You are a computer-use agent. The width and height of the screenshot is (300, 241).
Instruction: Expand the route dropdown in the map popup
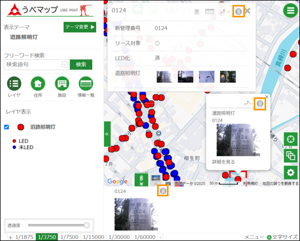(249, 103)
